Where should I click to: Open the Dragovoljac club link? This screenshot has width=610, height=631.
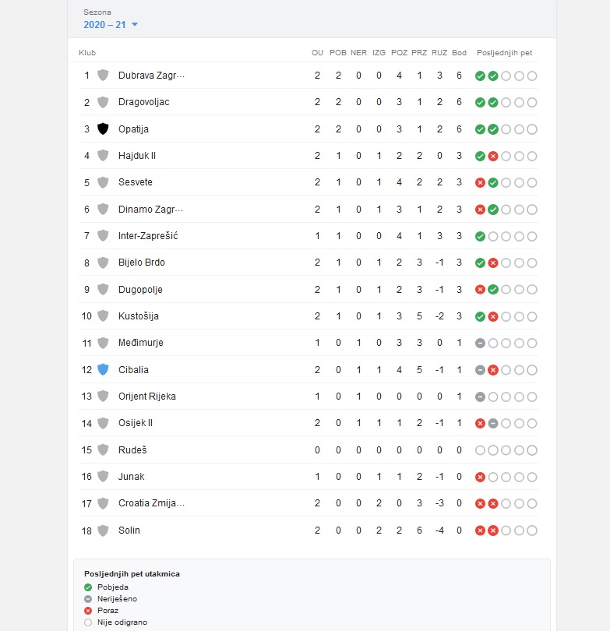click(x=143, y=102)
